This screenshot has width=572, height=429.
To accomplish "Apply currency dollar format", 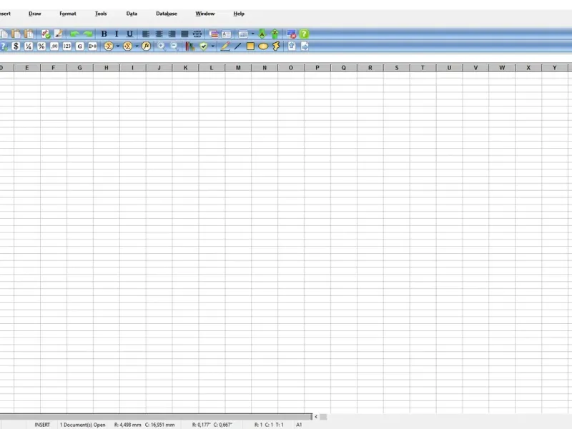I will tap(16, 46).
